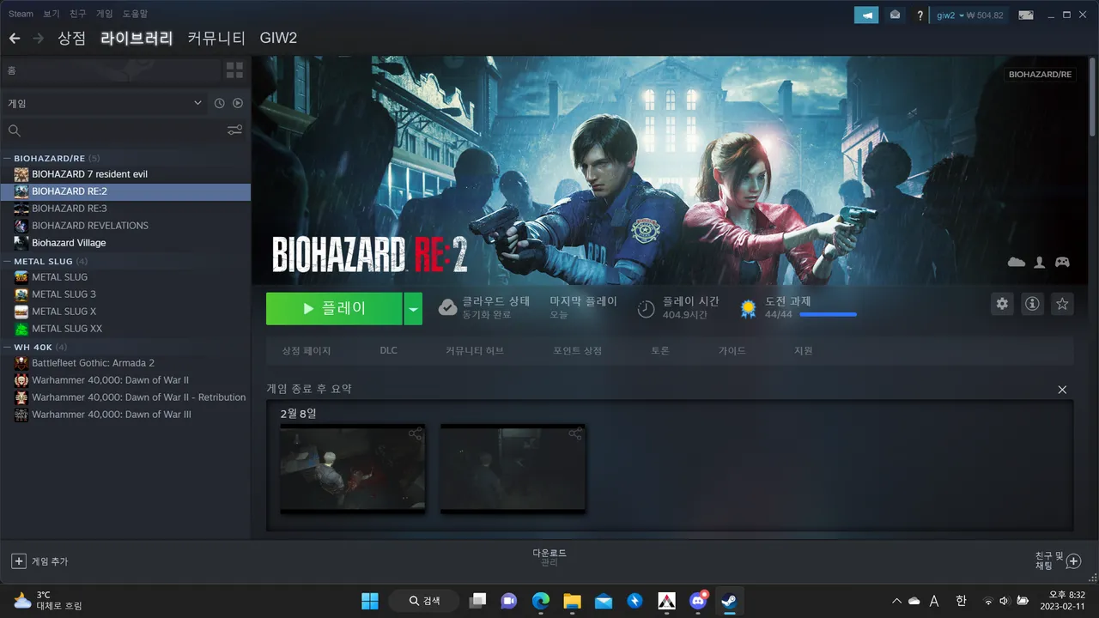Open the 지원 link
1099x618 pixels.
coord(803,351)
